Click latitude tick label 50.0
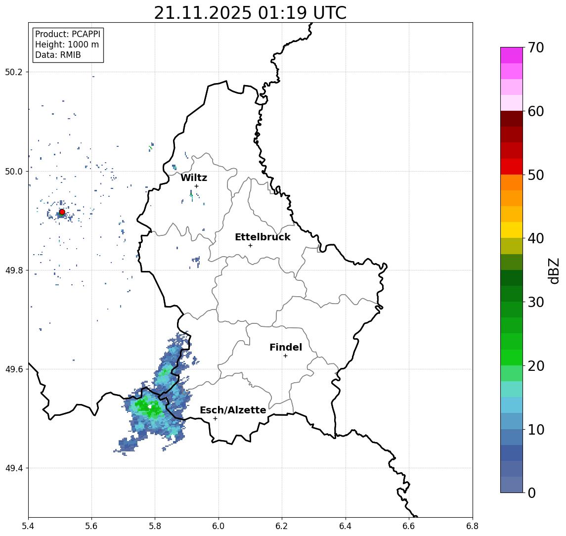The height and width of the screenshot is (536, 566). click(x=14, y=171)
